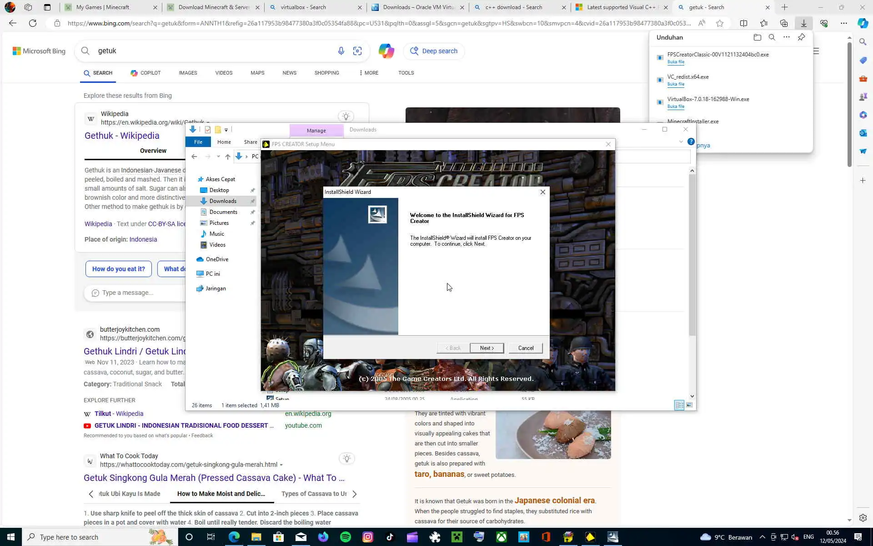Cancel the FPS Creator installation

[x=526, y=348]
